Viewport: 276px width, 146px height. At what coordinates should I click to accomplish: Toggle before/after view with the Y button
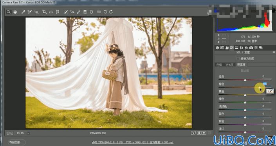click(x=193, y=133)
